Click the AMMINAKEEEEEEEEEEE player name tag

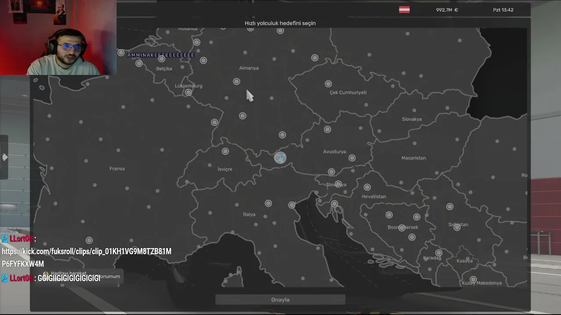pos(161,55)
